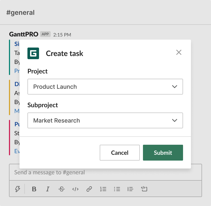Create an ordered list
Viewport: 211px width, 206px height.
tap(103, 189)
